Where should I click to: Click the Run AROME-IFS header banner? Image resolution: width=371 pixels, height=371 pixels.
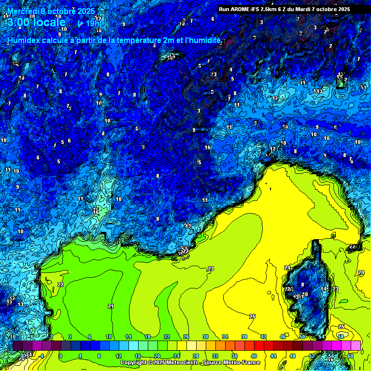tap(284, 9)
